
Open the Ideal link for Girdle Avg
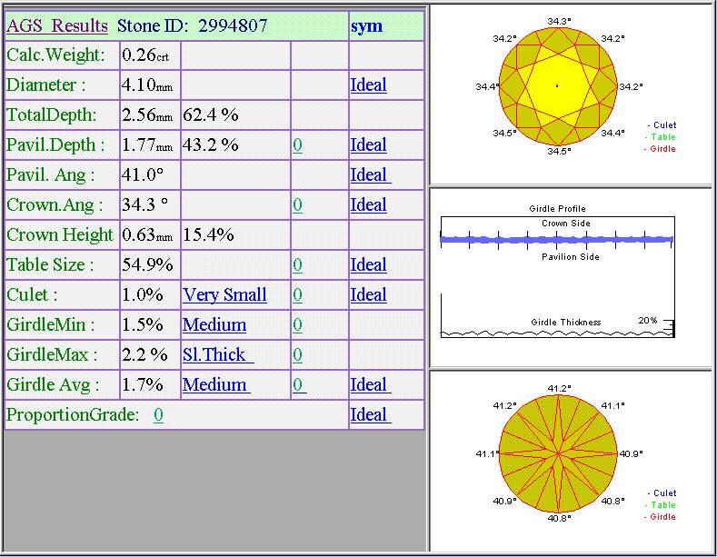pos(369,385)
